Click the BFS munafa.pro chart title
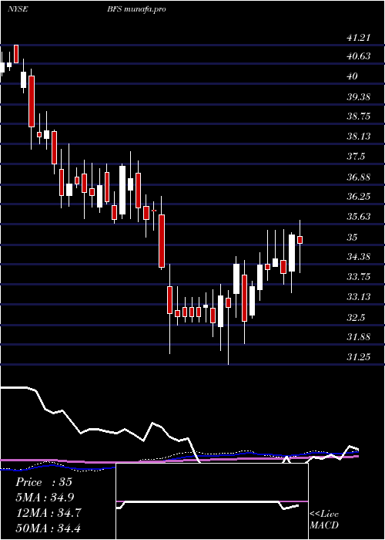The height and width of the screenshot is (540, 385). pyautogui.click(x=136, y=9)
